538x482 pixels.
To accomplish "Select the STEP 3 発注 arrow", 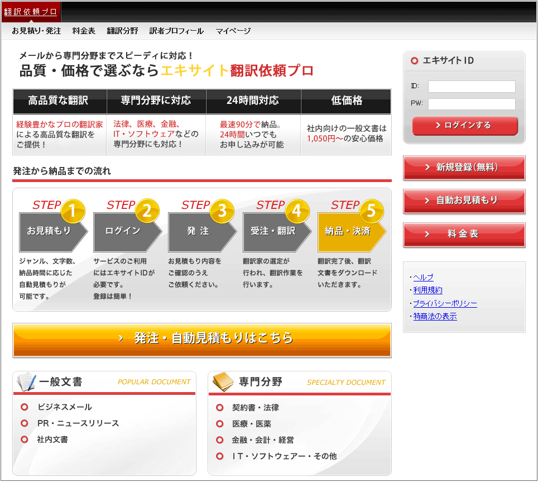I will click(x=203, y=232).
